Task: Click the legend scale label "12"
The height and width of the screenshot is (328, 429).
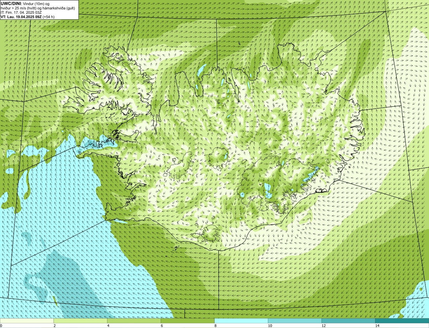Action: pos(323,325)
